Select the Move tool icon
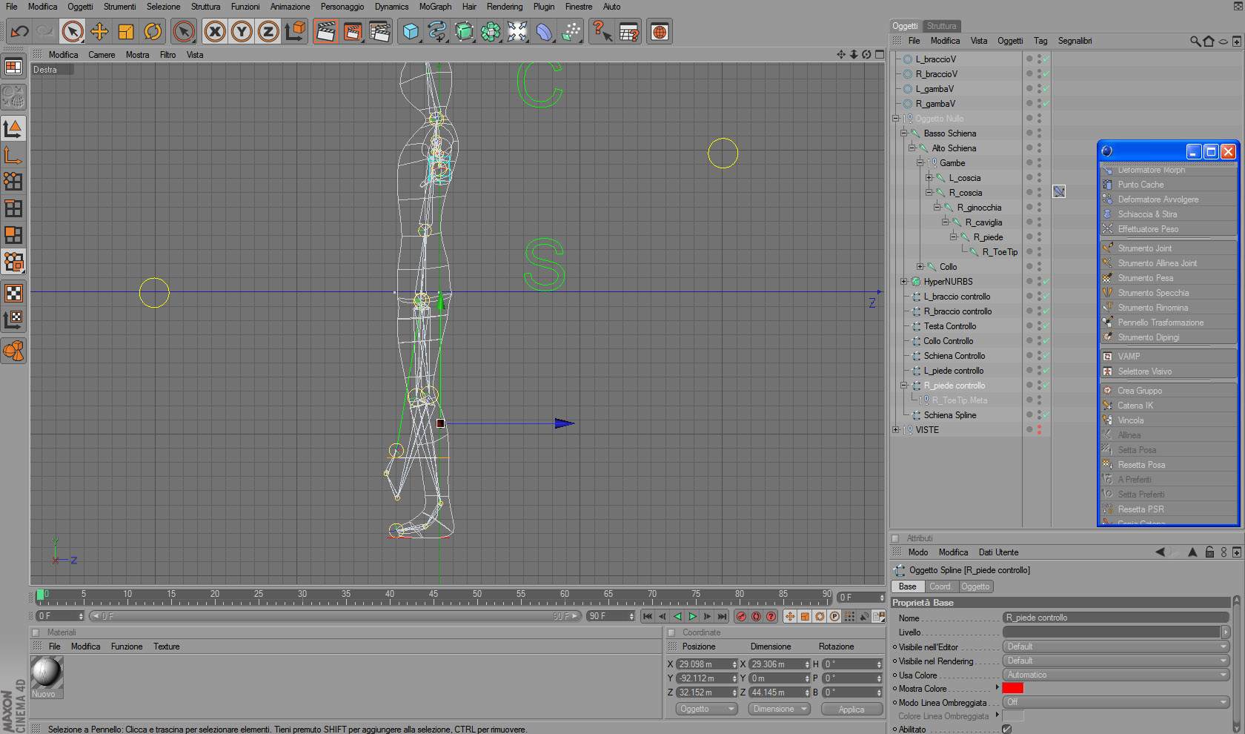The height and width of the screenshot is (734, 1245). pos(99,32)
